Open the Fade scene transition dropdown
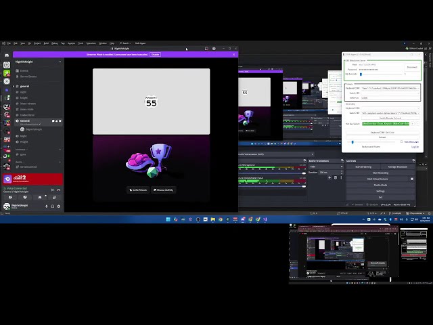Viewport: 433px width, 325px height. pyautogui.click(x=326, y=167)
